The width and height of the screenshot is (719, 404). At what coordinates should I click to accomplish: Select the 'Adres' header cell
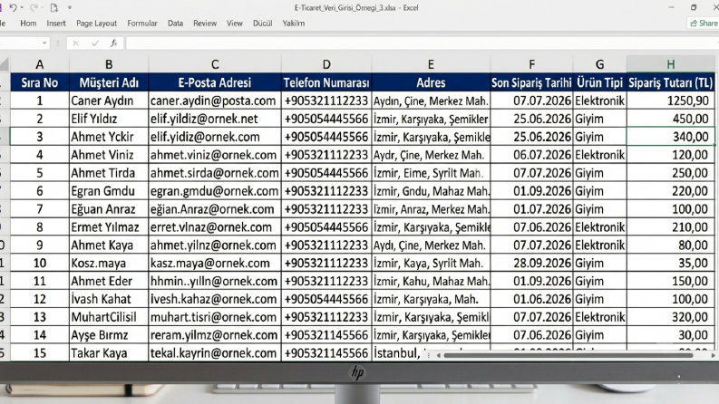tap(431, 82)
